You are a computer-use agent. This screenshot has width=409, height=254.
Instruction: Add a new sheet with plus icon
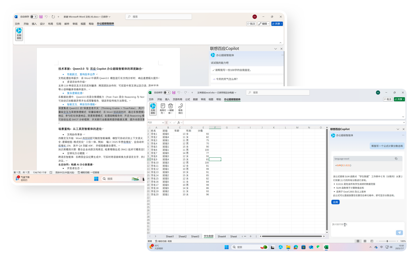250,236
